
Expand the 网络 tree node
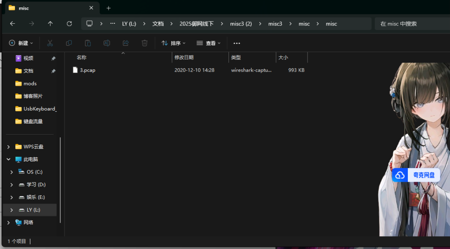tap(9, 223)
